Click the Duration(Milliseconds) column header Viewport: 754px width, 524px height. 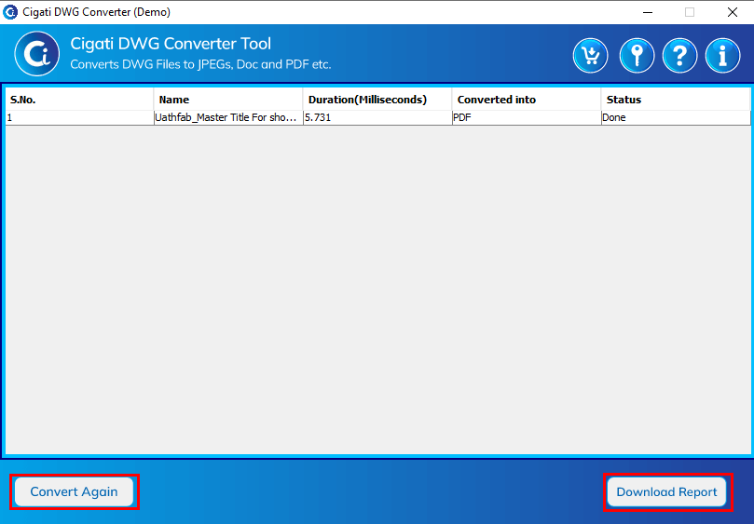click(x=377, y=100)
